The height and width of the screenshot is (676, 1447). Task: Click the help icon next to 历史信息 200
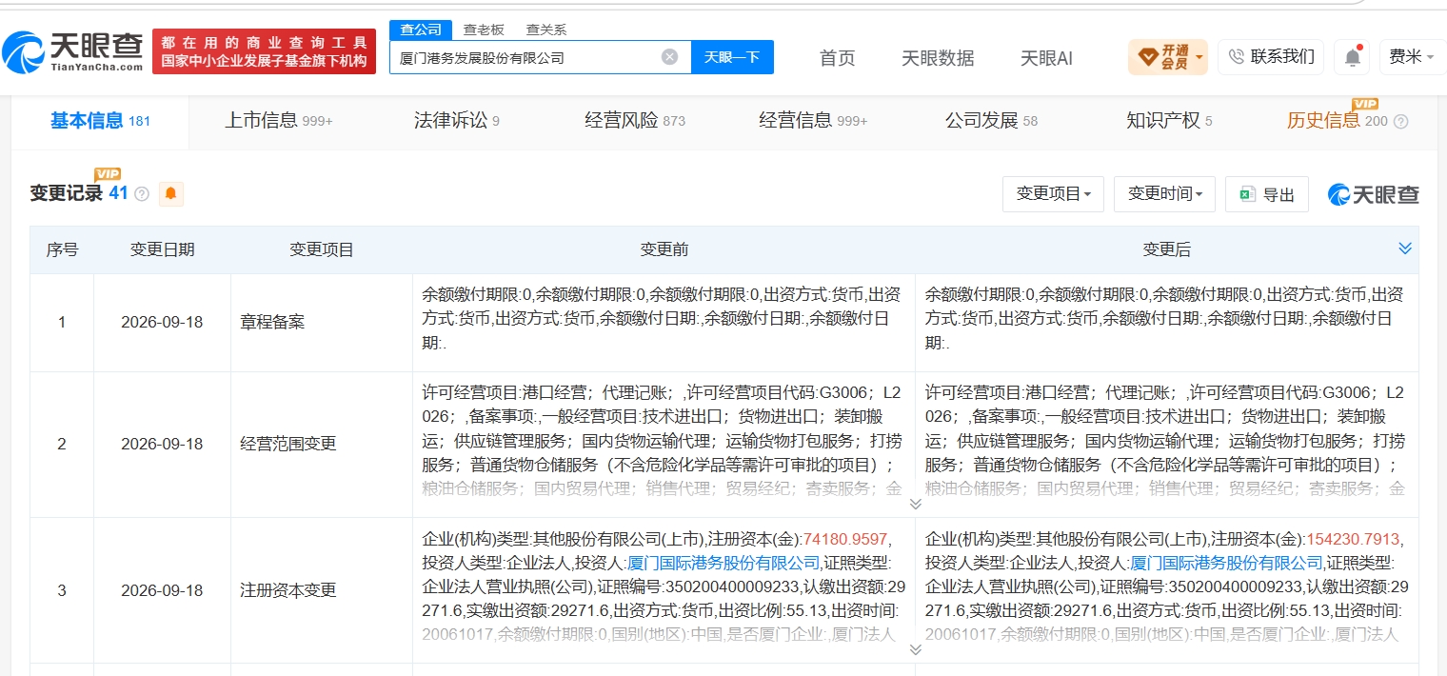tap(1400, 122)
